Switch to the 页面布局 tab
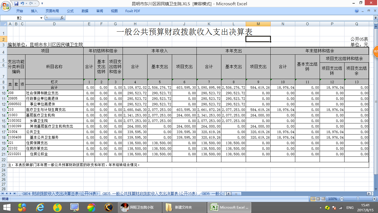Viewport: 378px width, 213px height. click(x=52, y=11)
